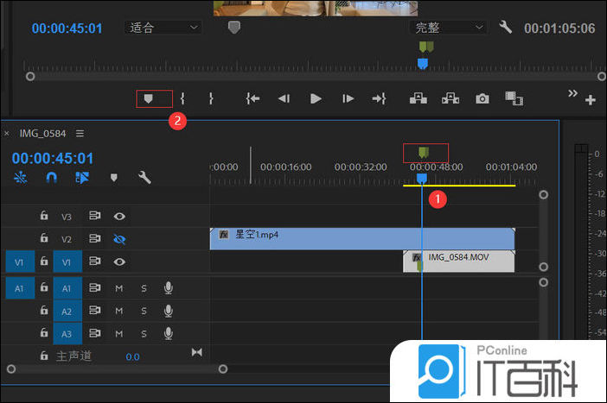The image size is (607, 403).
Task: Solo audio track A2
Action: coord(144,311)
